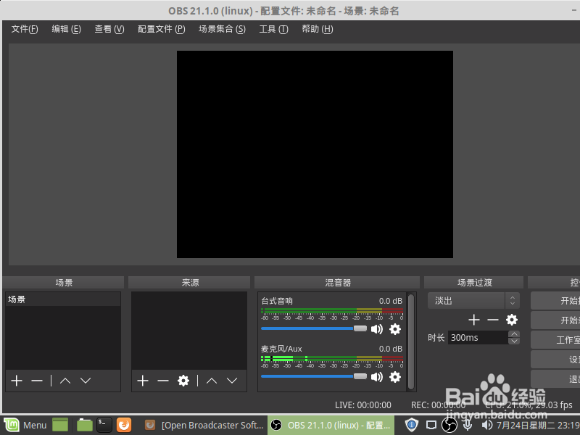
Task: Click the LIVE: 00:00:00 status text
Action: click(363, 405)
